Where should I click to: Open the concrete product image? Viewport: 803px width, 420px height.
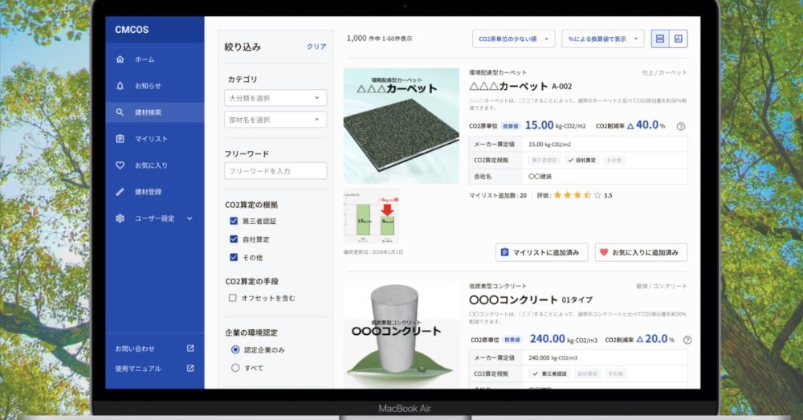[401, 334]
